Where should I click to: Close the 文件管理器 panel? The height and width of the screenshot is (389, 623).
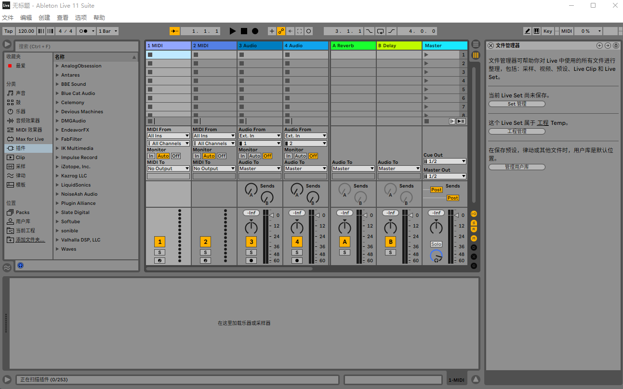tap(490, 45)
